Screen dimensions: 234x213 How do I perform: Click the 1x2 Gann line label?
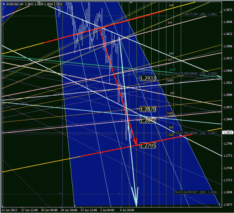tap(171, 127)
